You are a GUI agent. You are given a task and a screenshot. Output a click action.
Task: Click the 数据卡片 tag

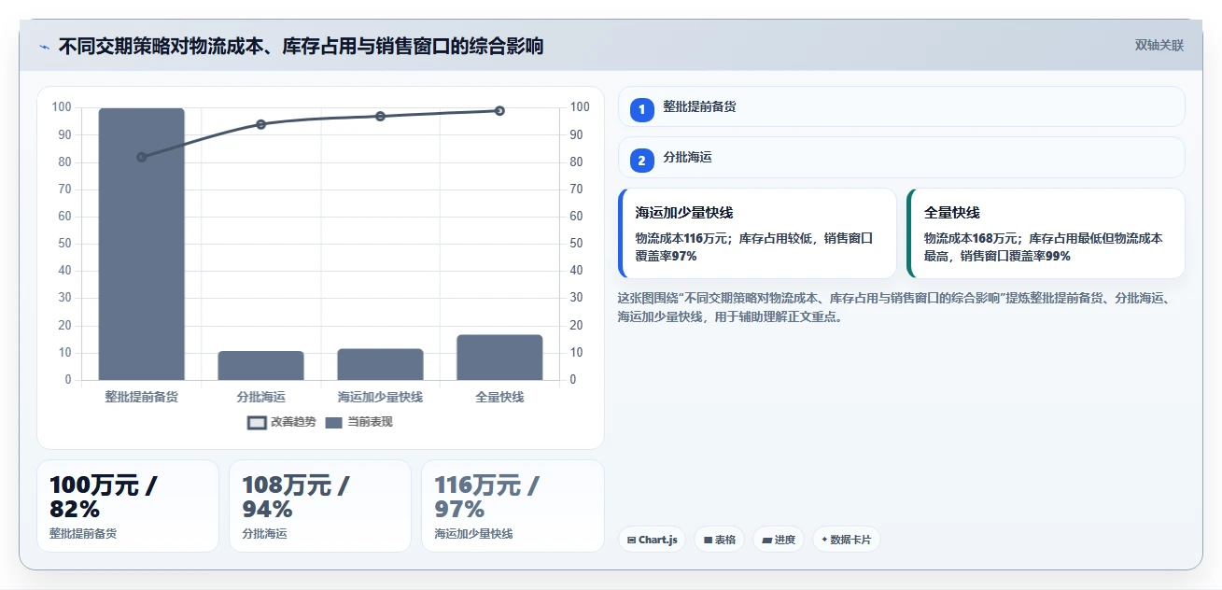coord(846,540)
